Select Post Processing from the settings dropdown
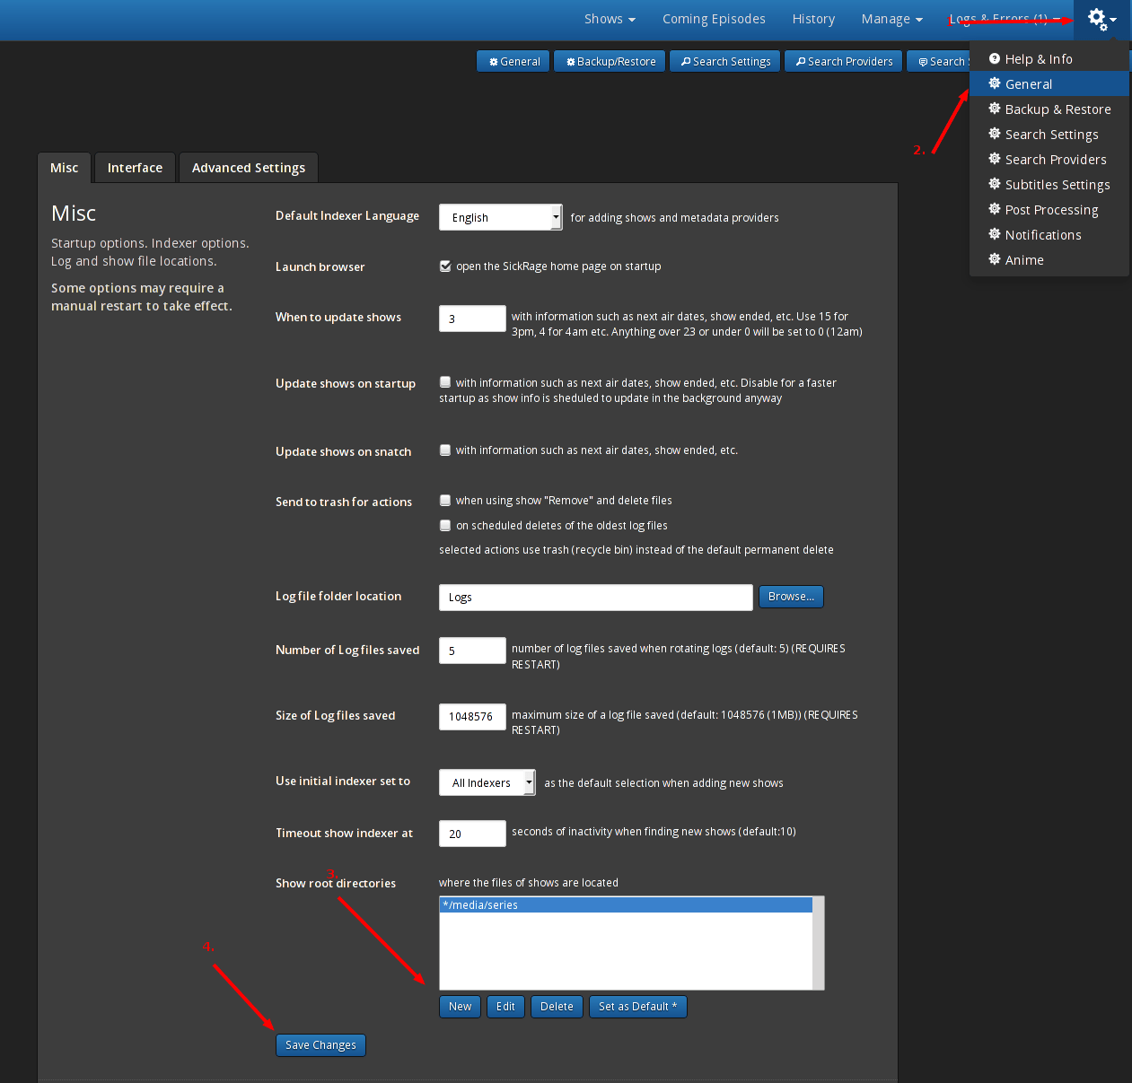Screen dimensions: 1132x1083 (1049, 209)
